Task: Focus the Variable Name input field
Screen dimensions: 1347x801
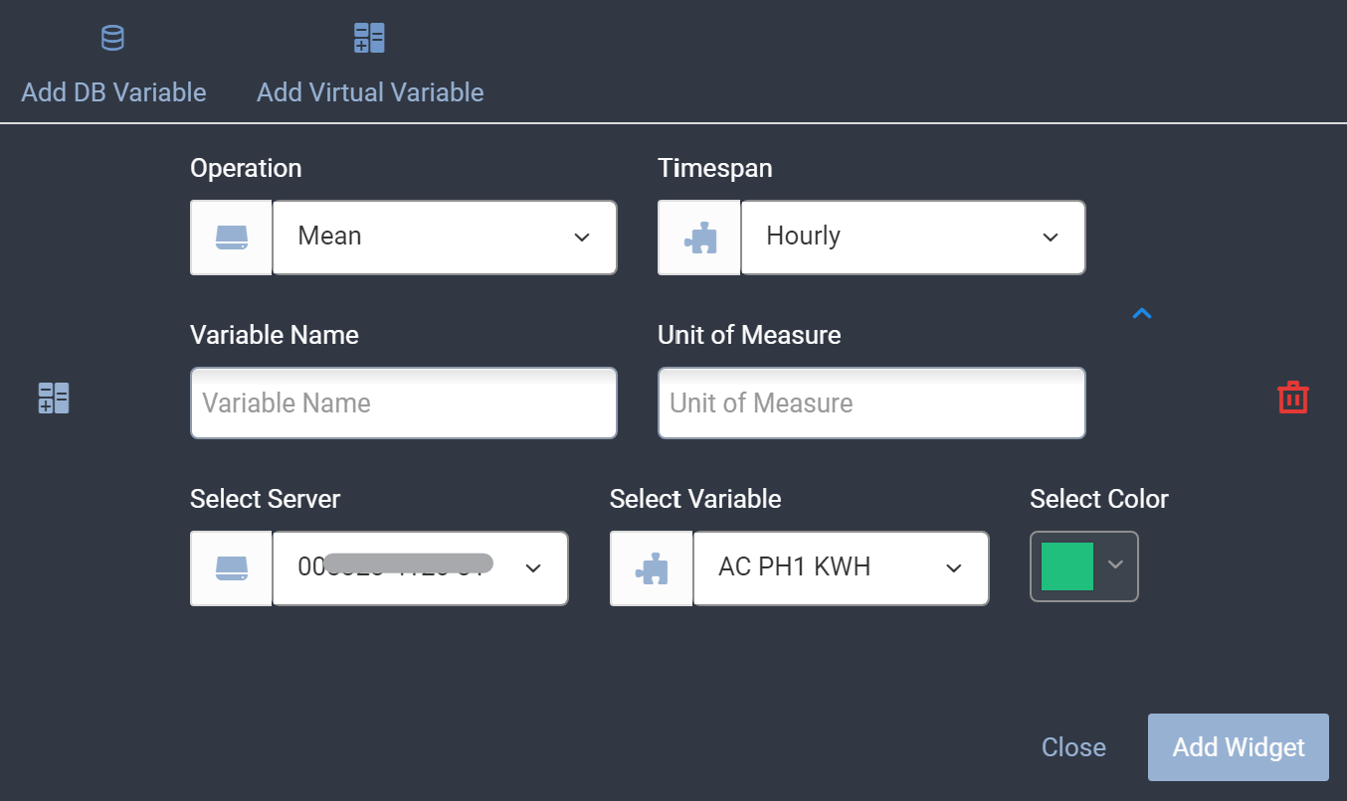Action: pyautogui.click(x=403, y=402)
